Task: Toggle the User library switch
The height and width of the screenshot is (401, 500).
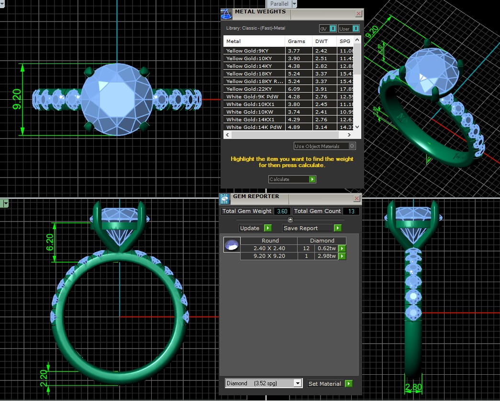Action: [356, 29]
